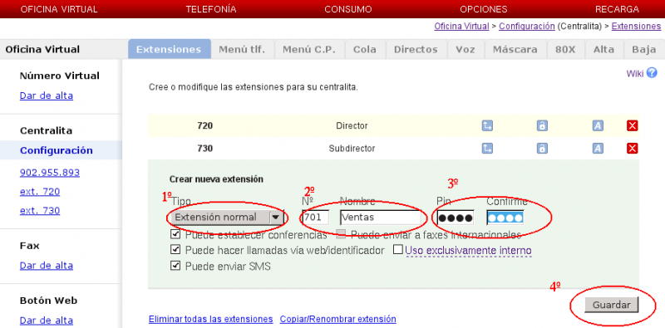665x328 pixels.
Task: Open the OPCIONES top menu
Action: pos(484,9)
